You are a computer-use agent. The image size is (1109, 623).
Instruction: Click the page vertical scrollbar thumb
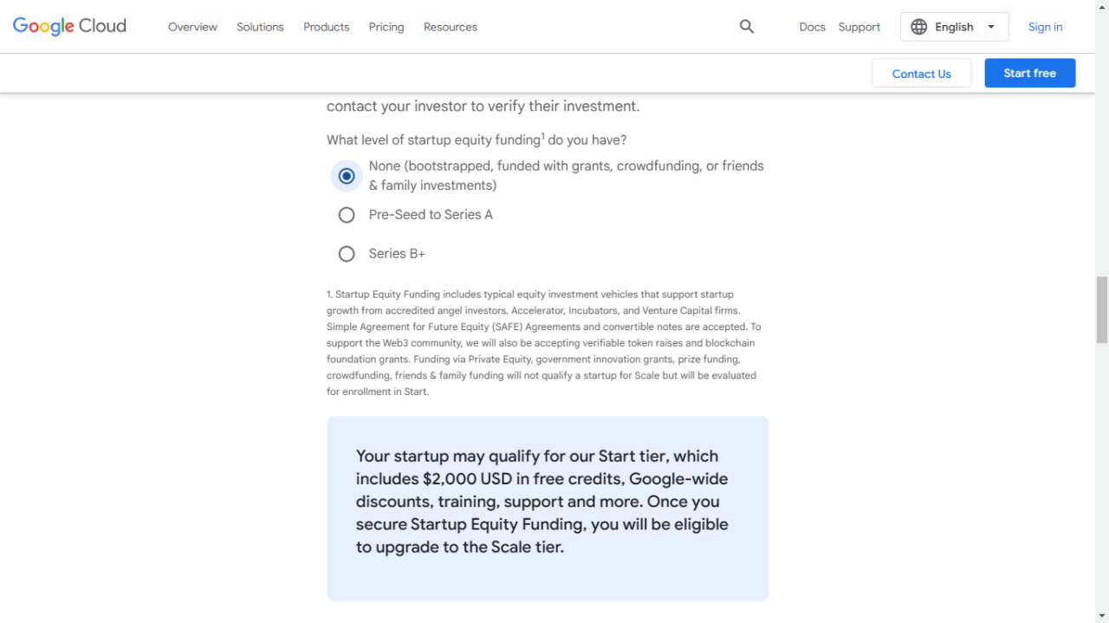(1102, 309)
